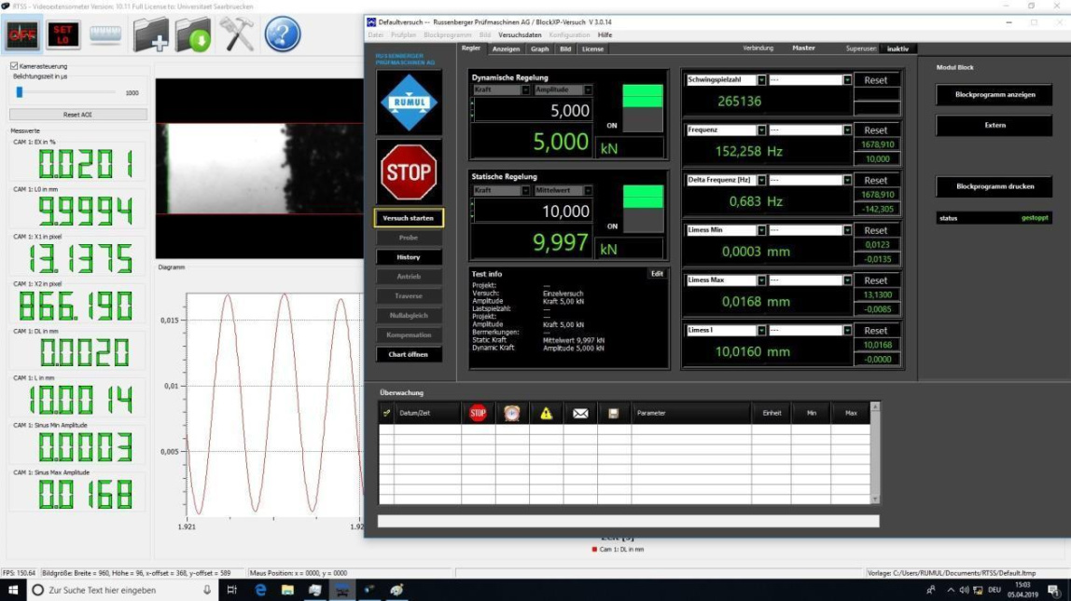
Task: Click the Versuch starten button
Action: (x=409, y=218)
